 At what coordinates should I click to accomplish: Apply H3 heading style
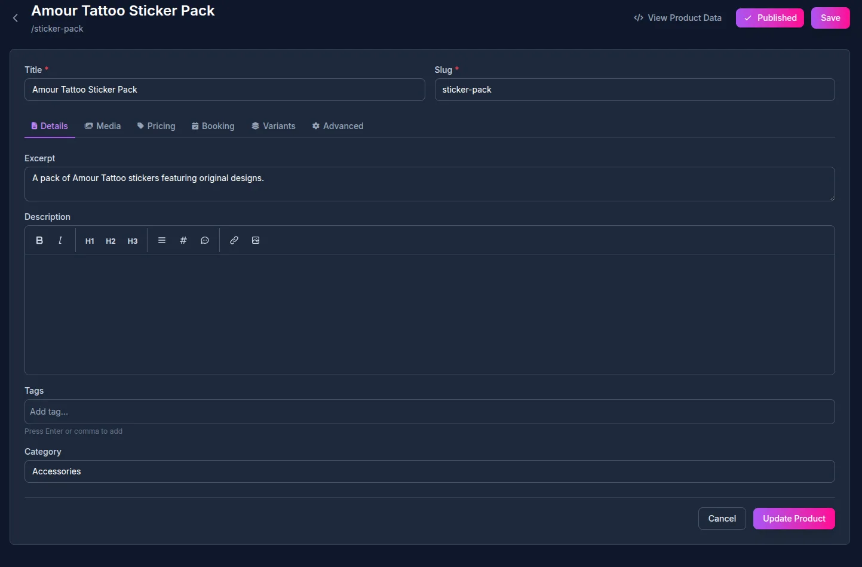[x=133, y=241]
